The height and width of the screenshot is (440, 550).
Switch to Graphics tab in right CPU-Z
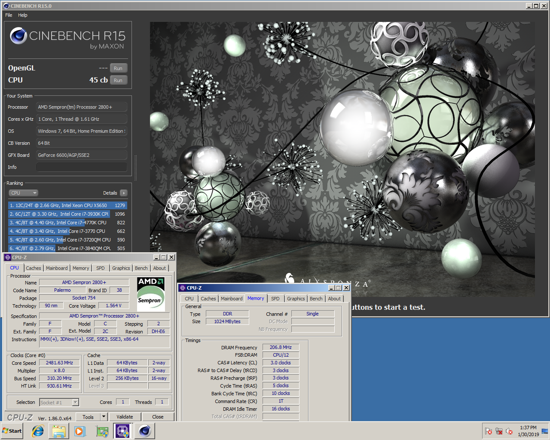point(296,299)
